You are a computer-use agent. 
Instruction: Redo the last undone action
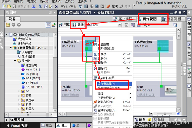pos(71,7)
